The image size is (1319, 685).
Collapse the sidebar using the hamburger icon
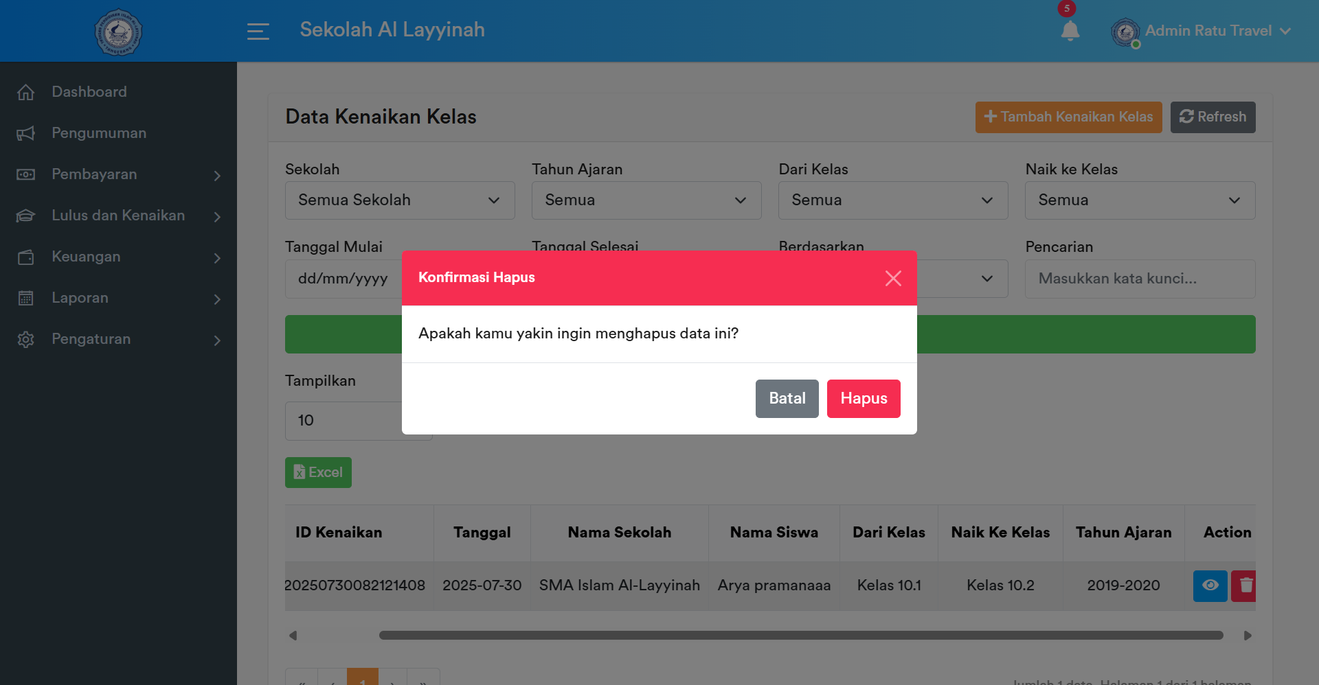click(258, 32)
